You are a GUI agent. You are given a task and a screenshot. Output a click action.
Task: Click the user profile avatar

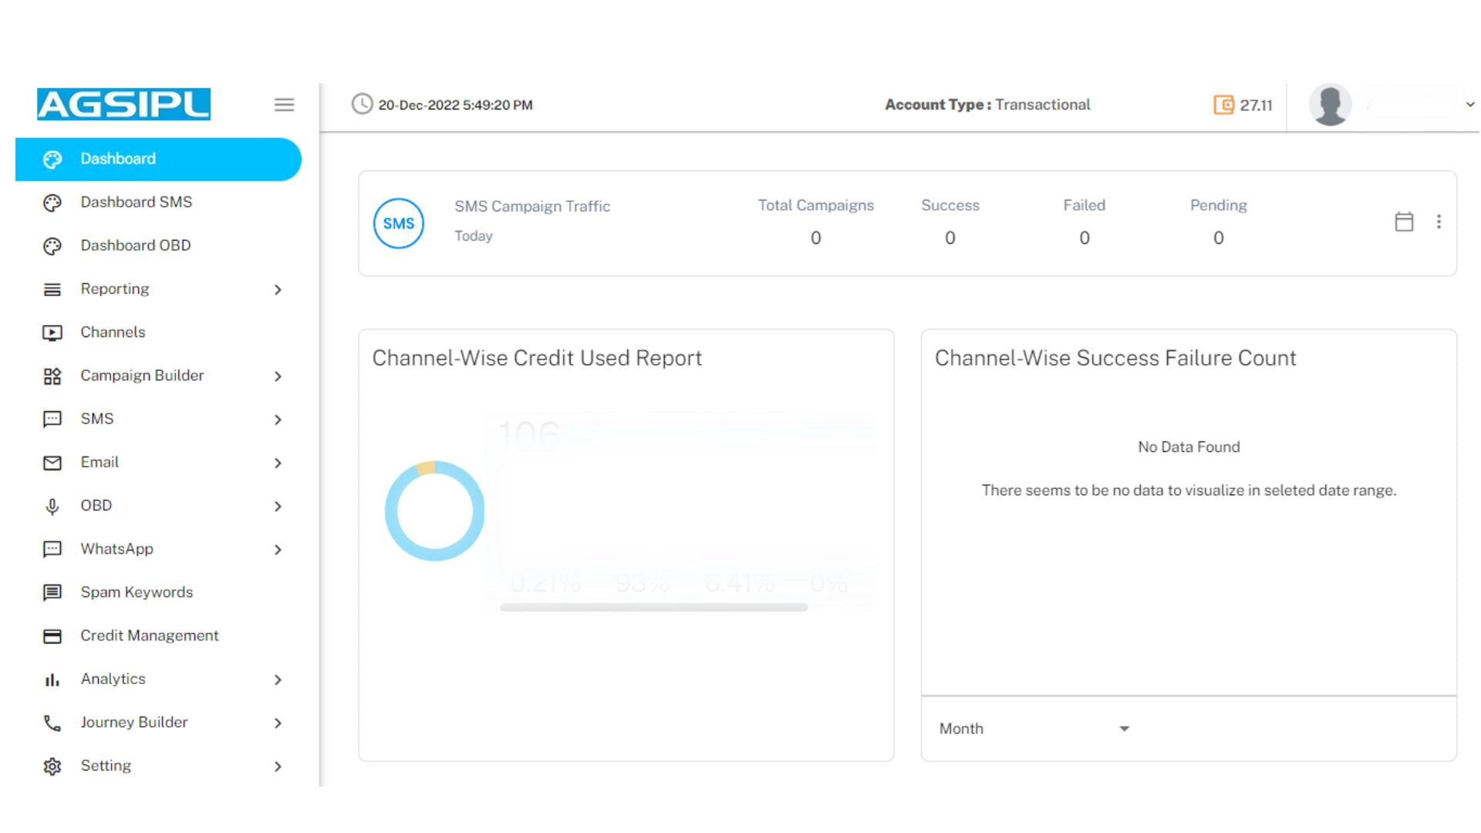coord(1331,104)
